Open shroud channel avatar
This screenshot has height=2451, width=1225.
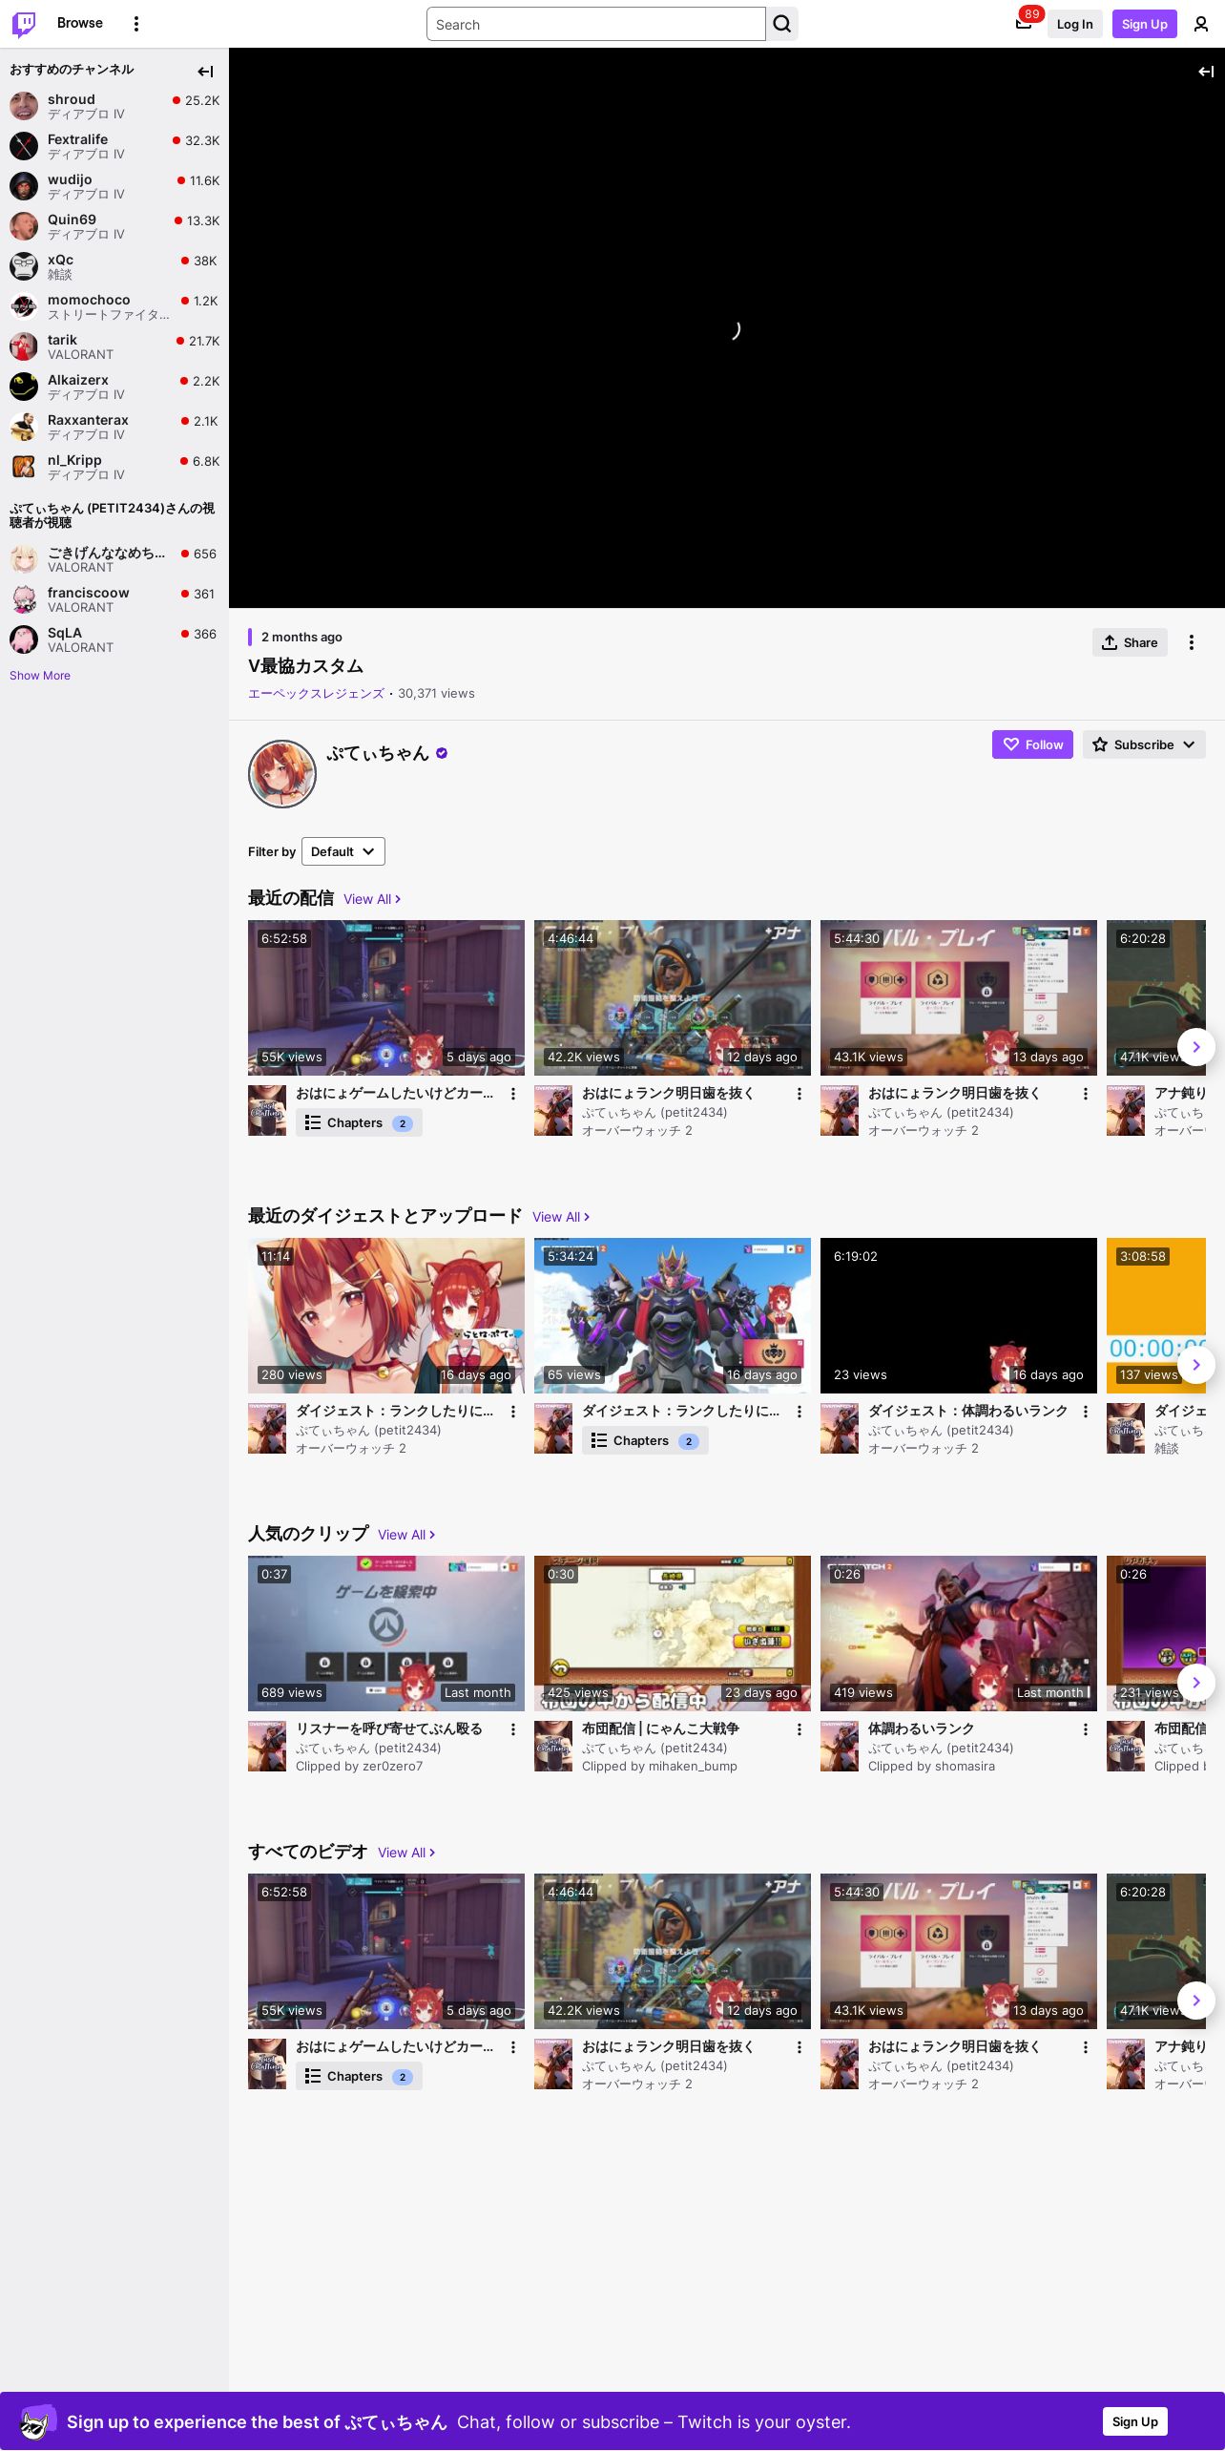[x=24, y=106]
